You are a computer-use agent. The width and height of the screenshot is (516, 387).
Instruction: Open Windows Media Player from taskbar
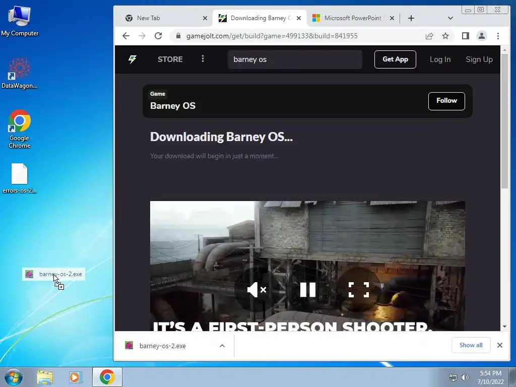(75, 377)
